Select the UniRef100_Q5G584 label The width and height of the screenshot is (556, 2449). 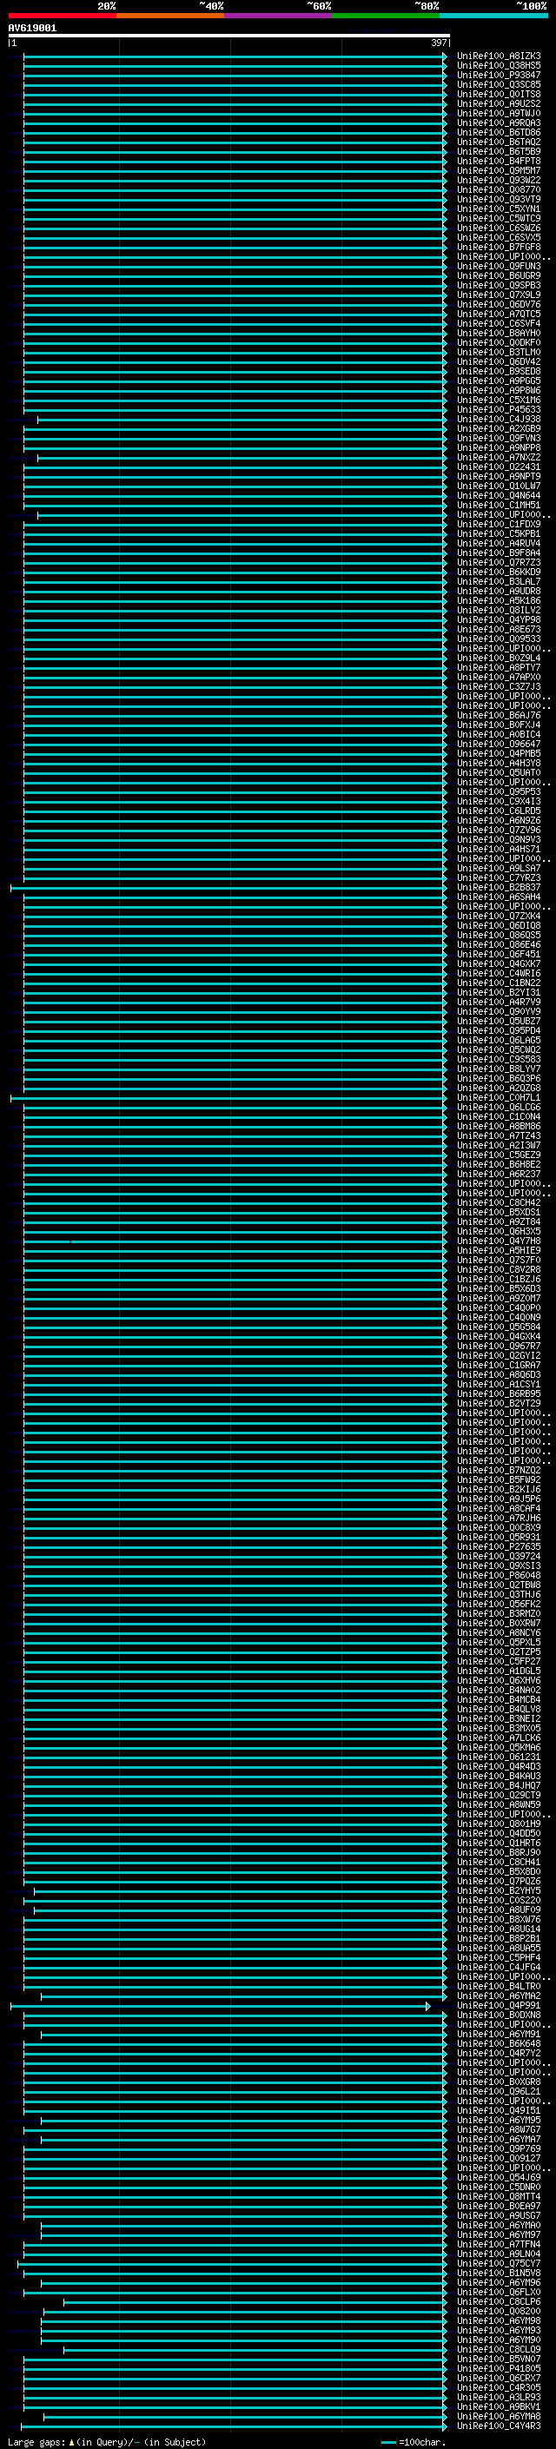coord(499,1327)
